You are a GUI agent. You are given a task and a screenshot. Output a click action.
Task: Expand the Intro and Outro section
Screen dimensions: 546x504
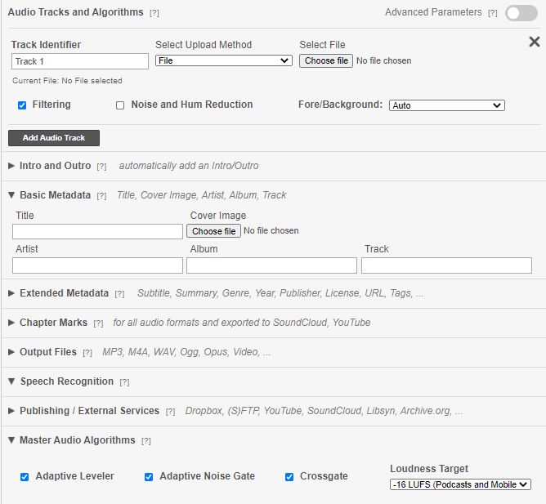(x=55, y=166)
